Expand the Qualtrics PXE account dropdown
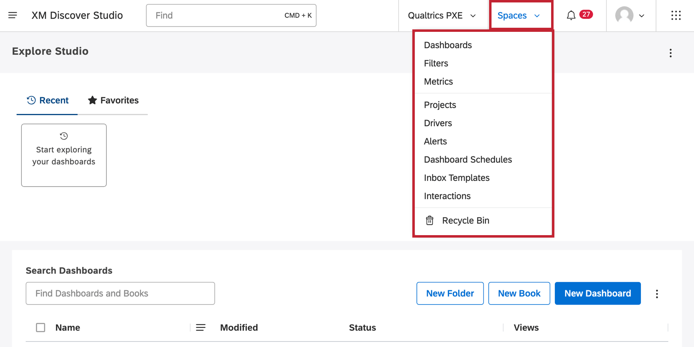This screenshot has height=347, width=694. [x=443, y=16]
